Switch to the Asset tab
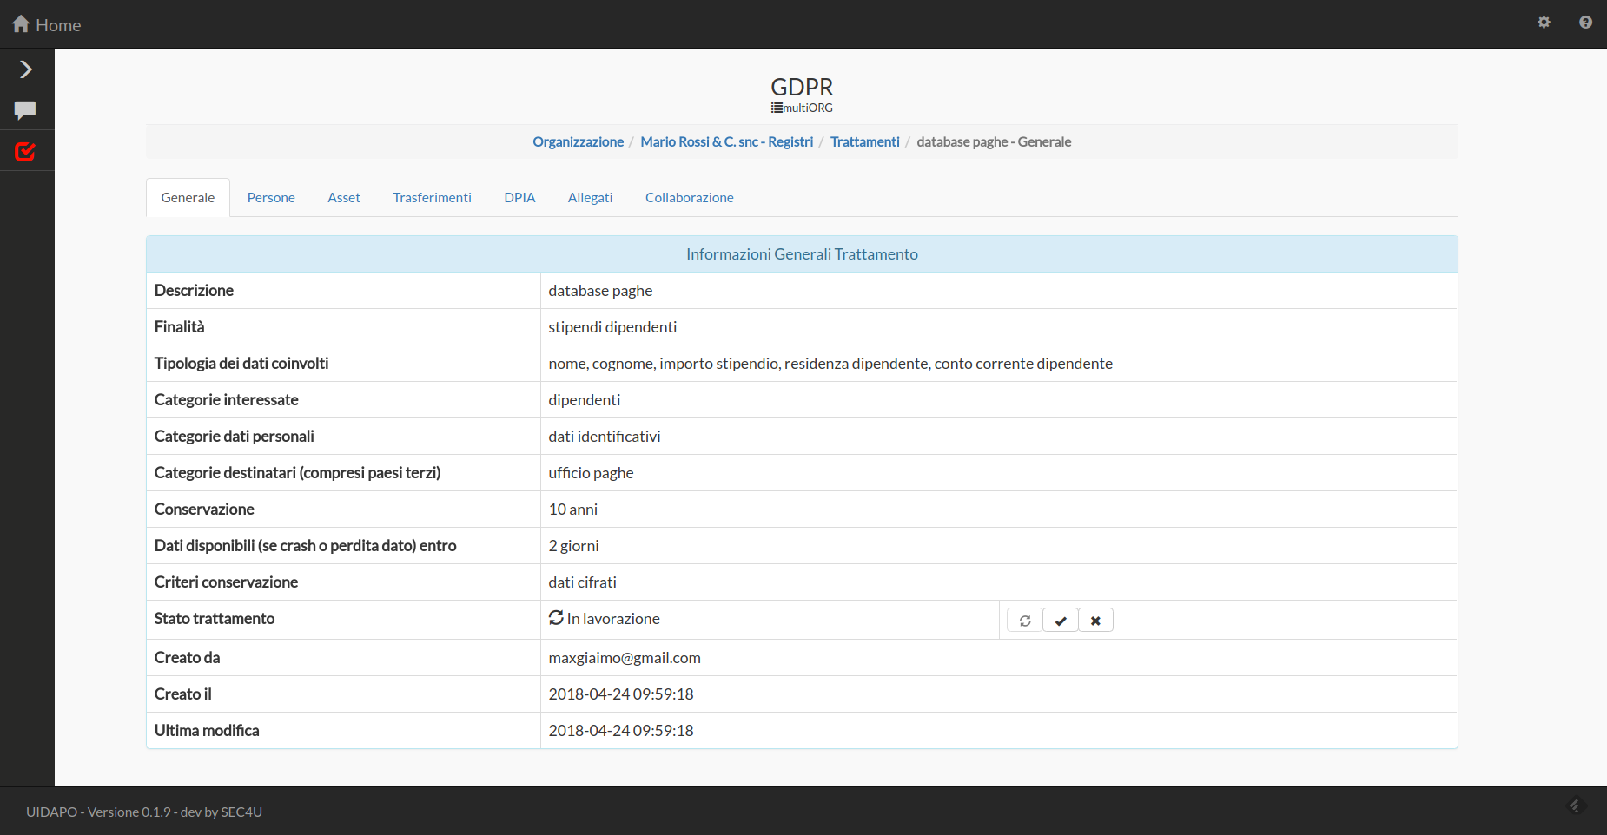The width and height of the screenshot is (1607, 835). (344, 198)
